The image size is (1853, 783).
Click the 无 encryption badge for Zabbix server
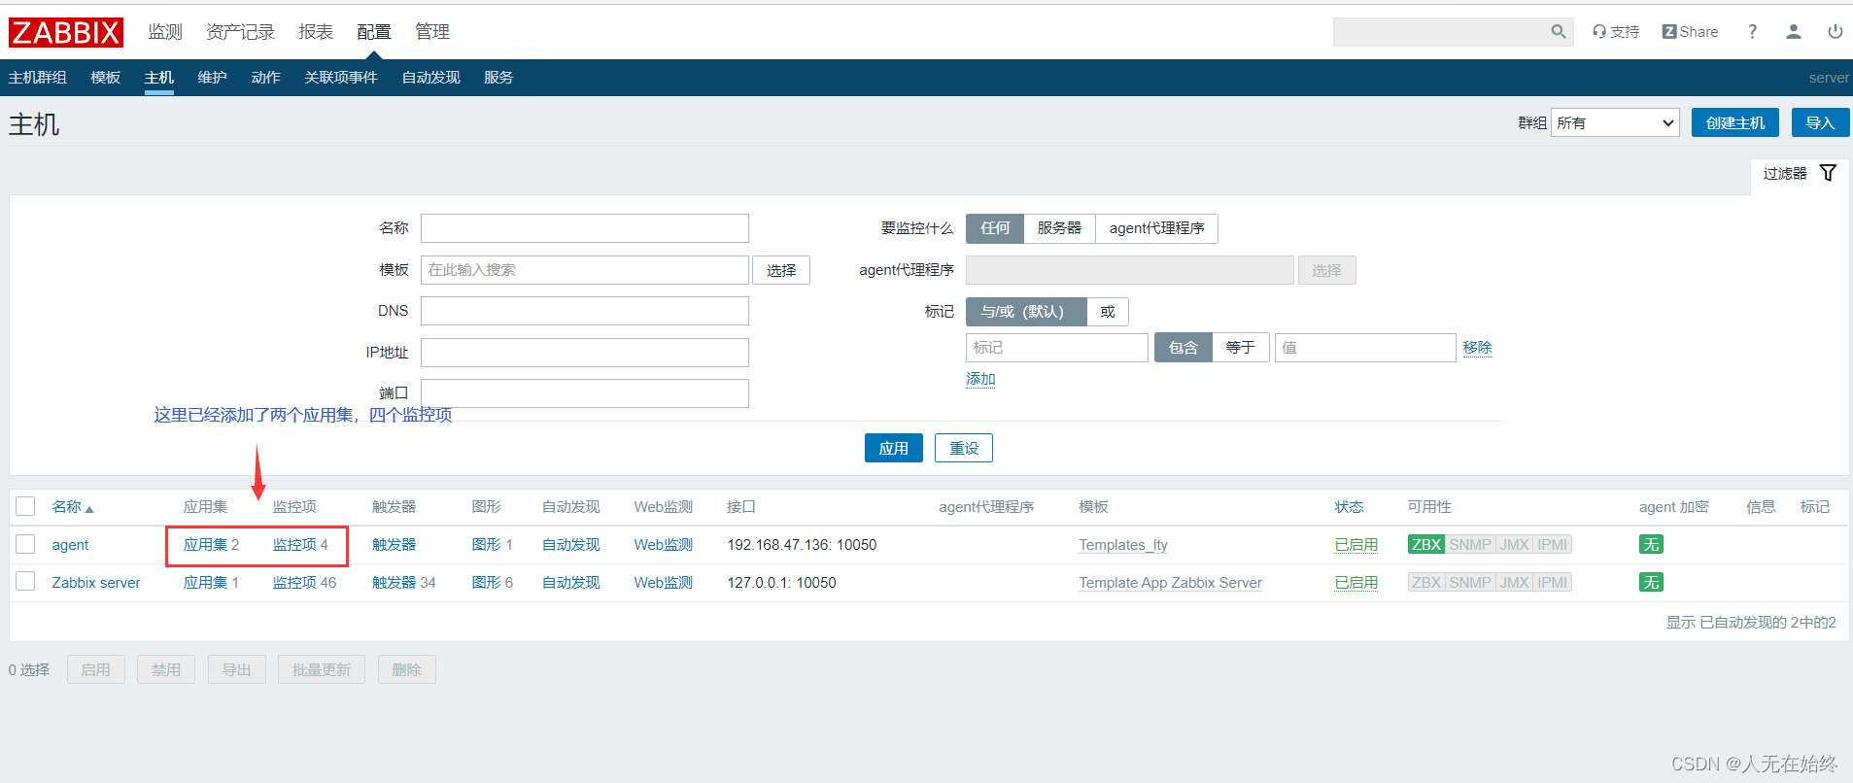1651,583
